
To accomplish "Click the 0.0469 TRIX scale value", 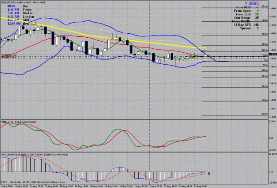I will pyautogui.click(x=272, y=121).
